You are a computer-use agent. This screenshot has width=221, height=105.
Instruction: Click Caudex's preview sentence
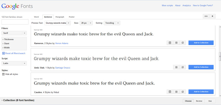coord(94,83)
